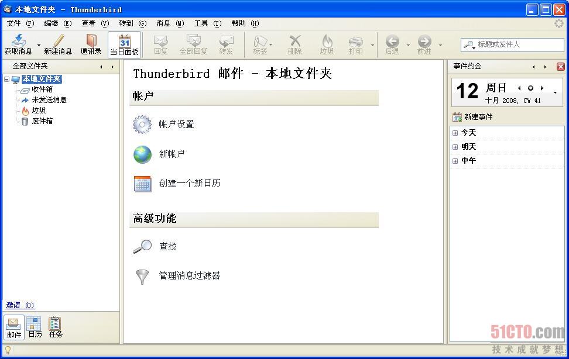This screenshot has height=359, width=569.
Task: Open the 帐户设置 link
Action: coord(176,125)
